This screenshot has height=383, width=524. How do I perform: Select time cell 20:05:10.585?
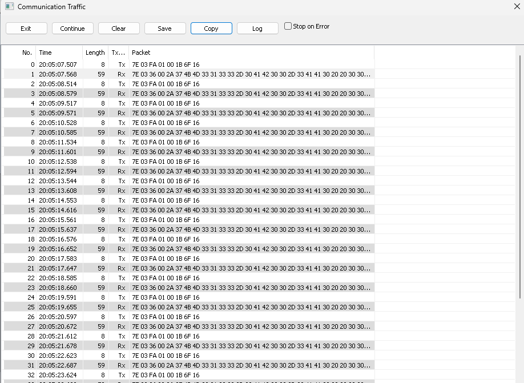(58, 132)
